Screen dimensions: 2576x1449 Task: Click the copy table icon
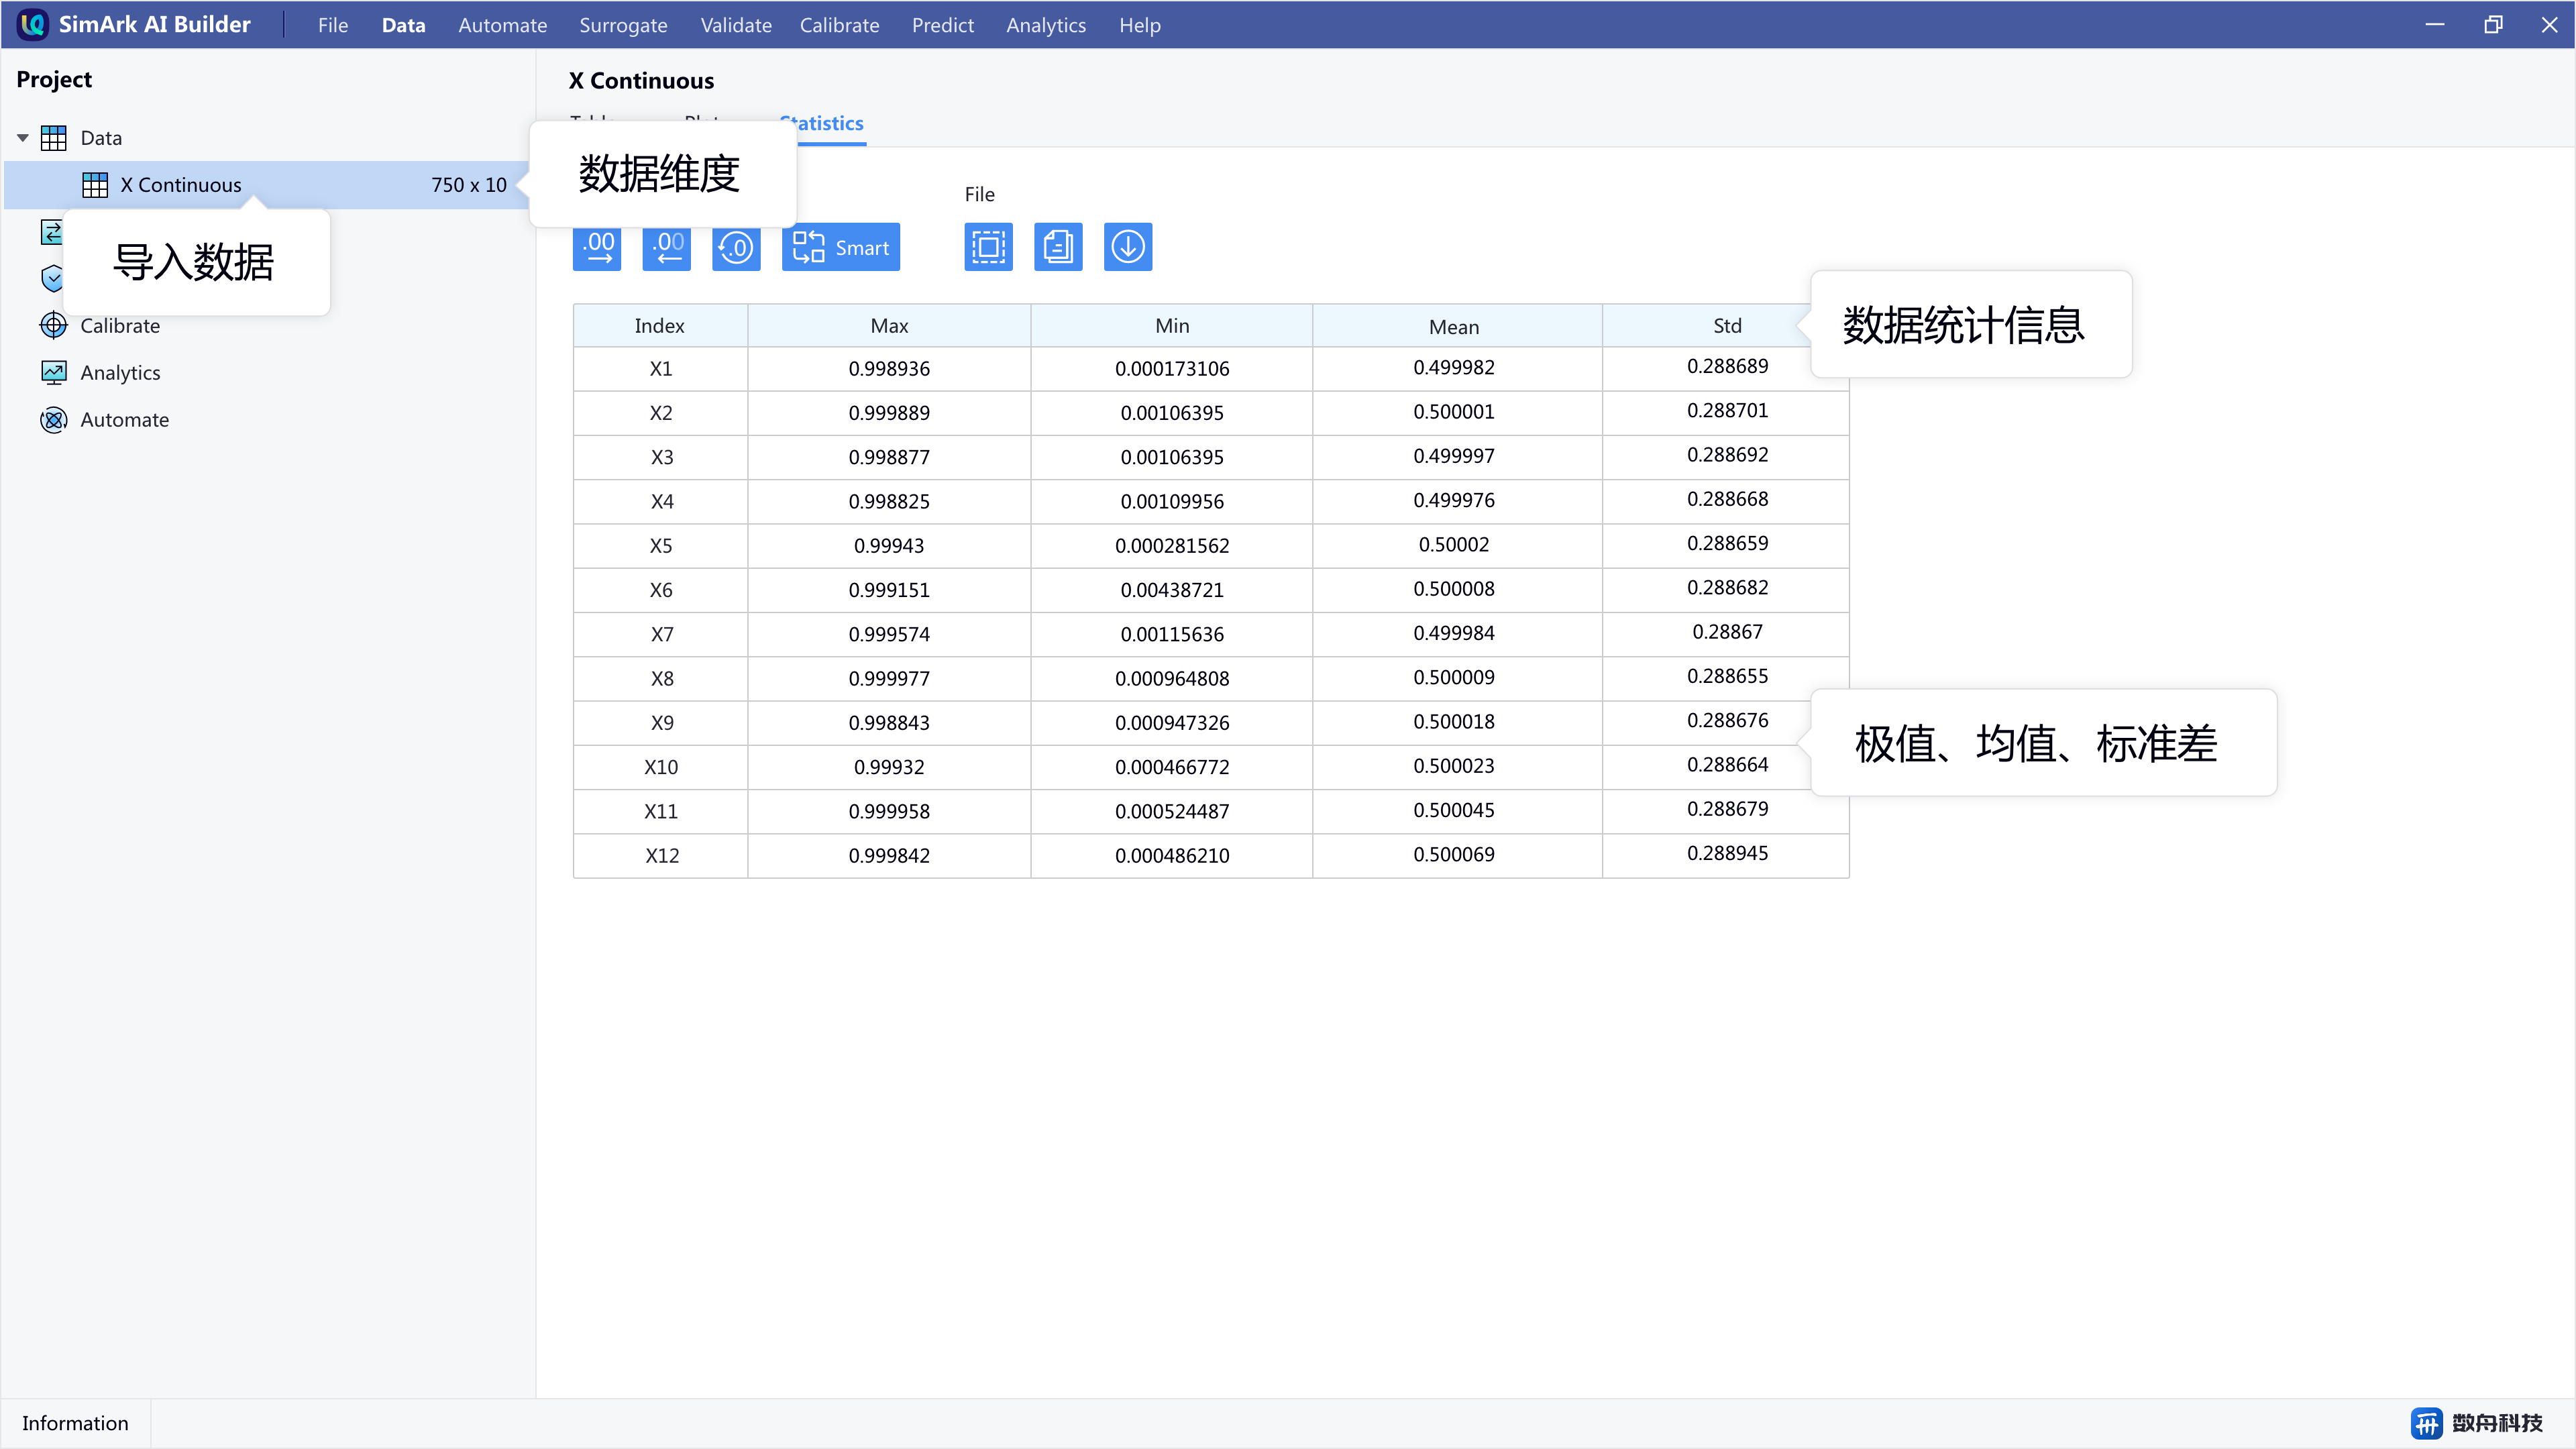coord(1058,247)
